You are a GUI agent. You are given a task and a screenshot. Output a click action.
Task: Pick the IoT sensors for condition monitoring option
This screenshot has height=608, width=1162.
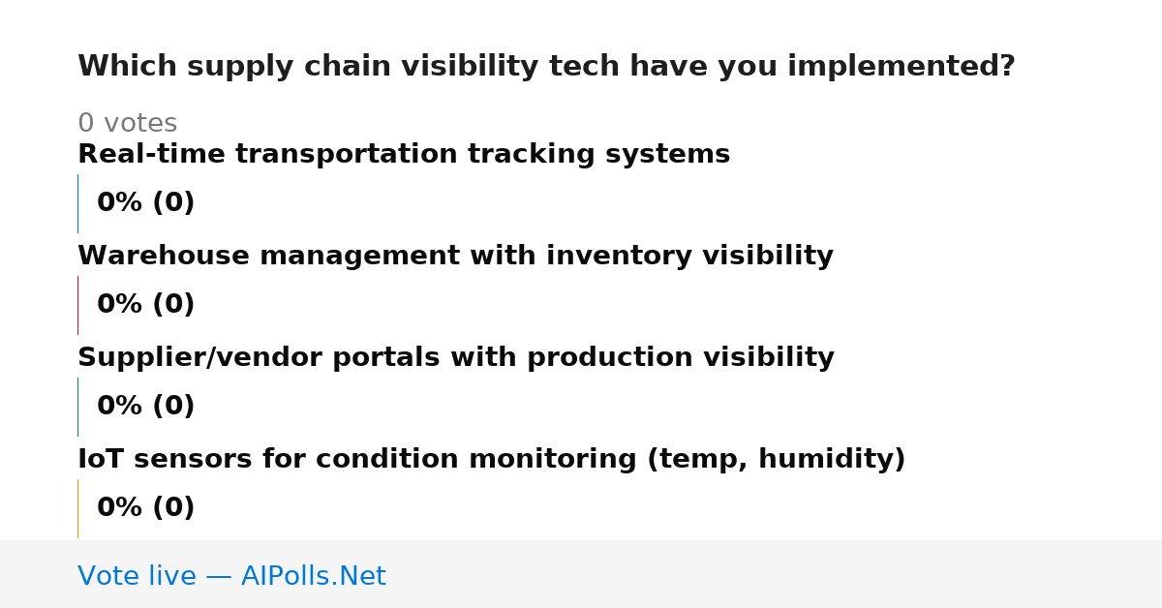(491, 460)
